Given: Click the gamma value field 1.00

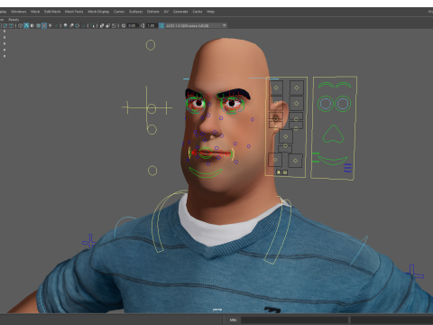Looking at the screenshot, I should 152,25.
